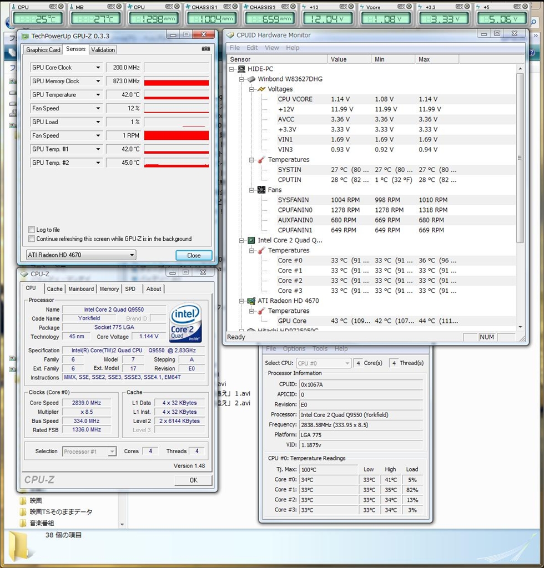Open the GPU Memory Clock sensor dropdown

(98, 81)
